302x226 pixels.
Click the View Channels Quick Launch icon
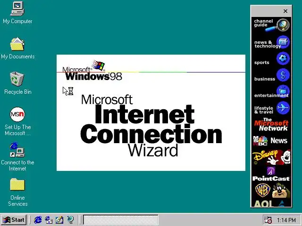pyautogui.click(x=70, y=220)
